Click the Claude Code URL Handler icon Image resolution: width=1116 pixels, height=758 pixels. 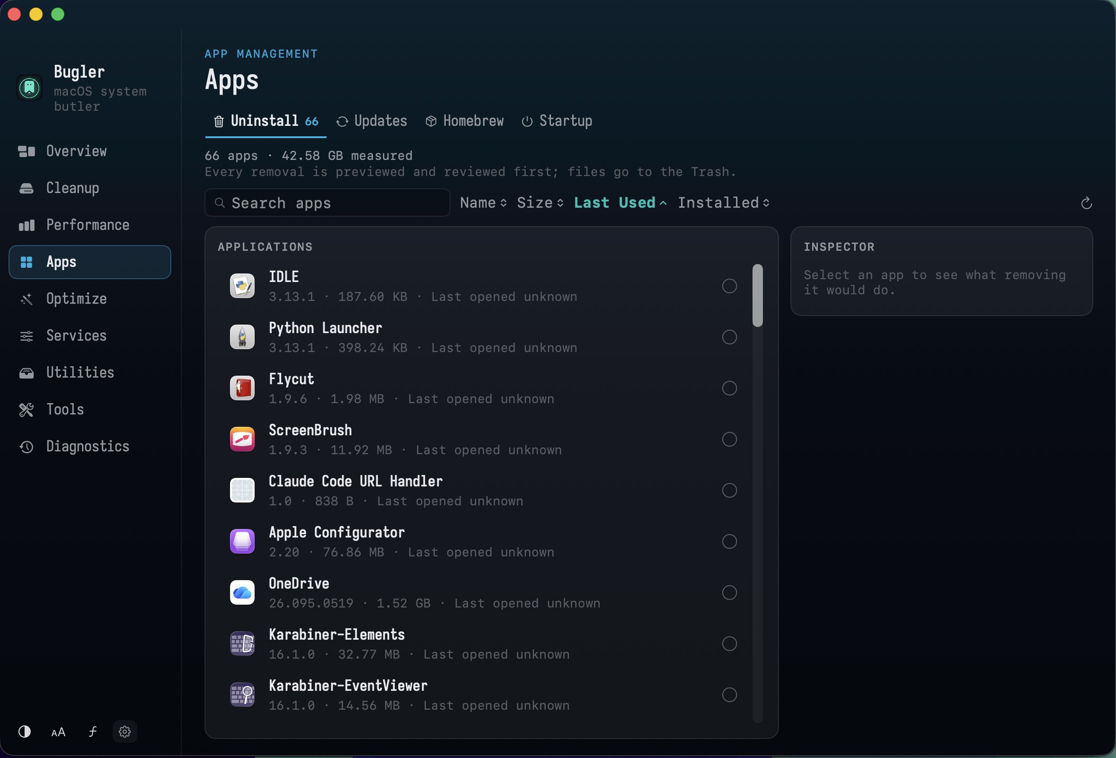(x=242, y=490)
